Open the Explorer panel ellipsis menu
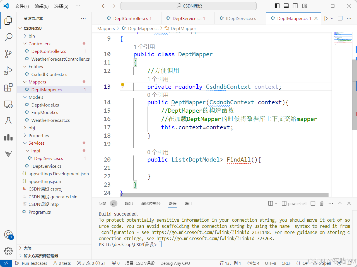 click(x=83, y=18)
